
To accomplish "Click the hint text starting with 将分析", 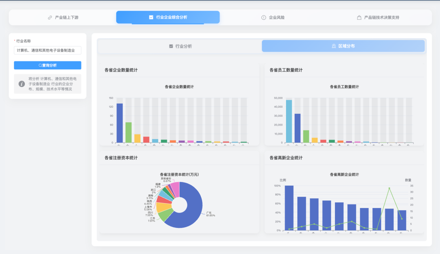I will (52, 84).
